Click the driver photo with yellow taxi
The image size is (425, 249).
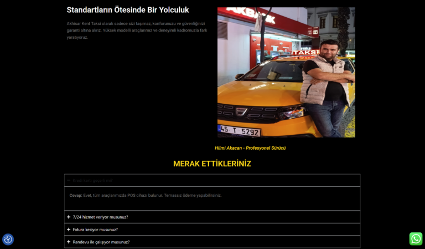coord(286,72)
